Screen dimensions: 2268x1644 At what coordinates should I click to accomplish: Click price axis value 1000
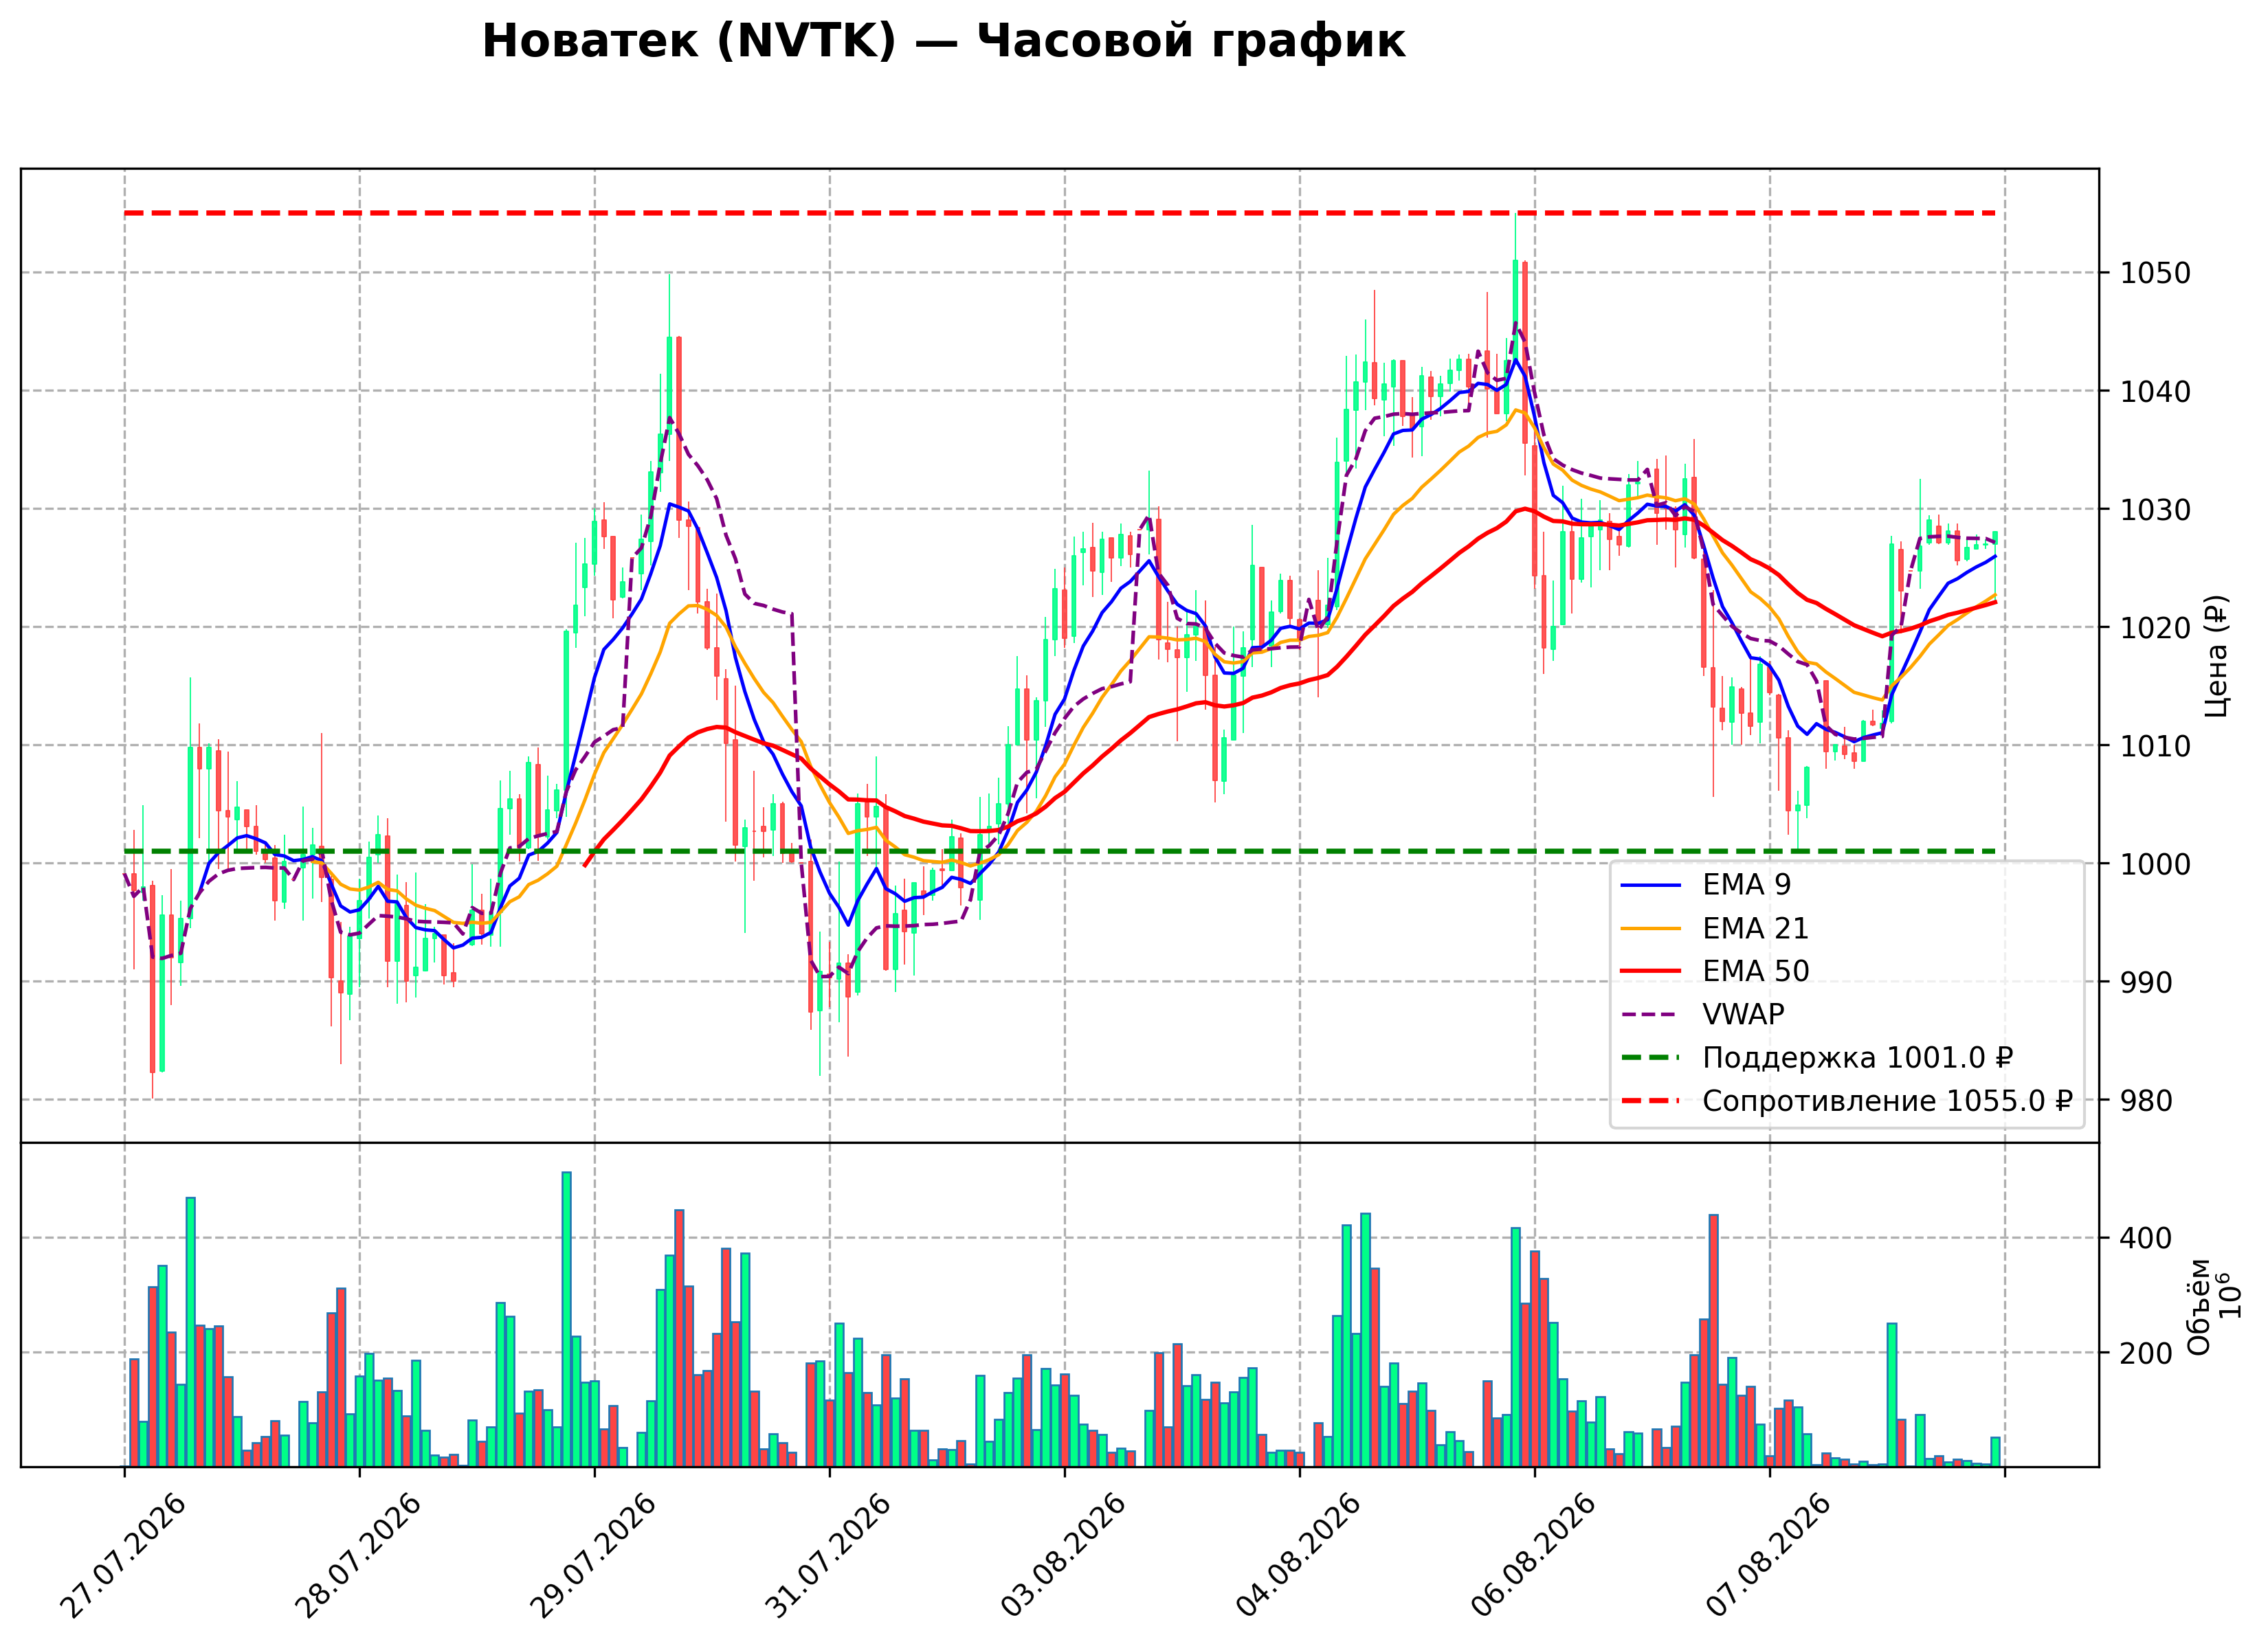click(x=2154, y=864)
